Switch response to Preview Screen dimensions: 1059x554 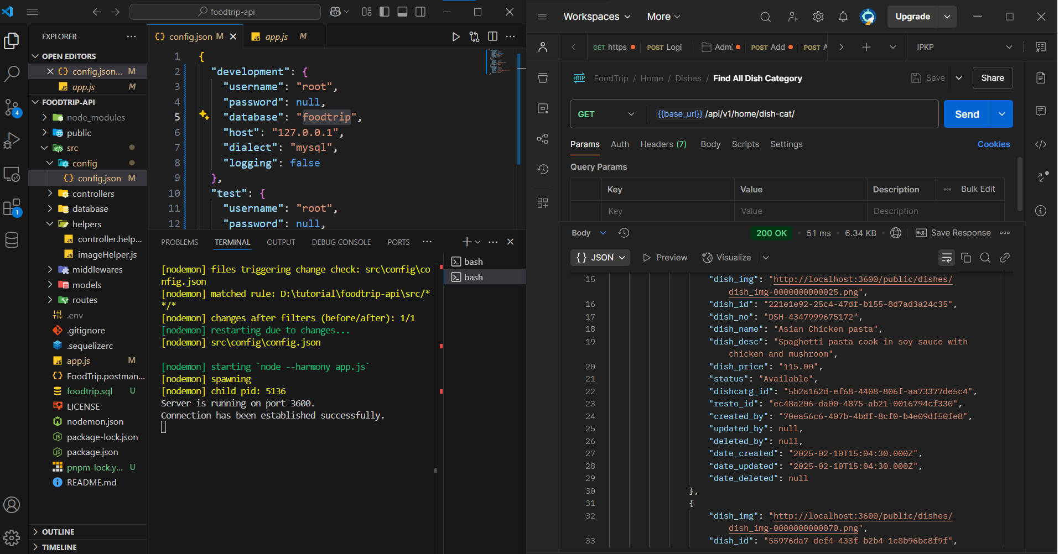click(x=665, y=258)
